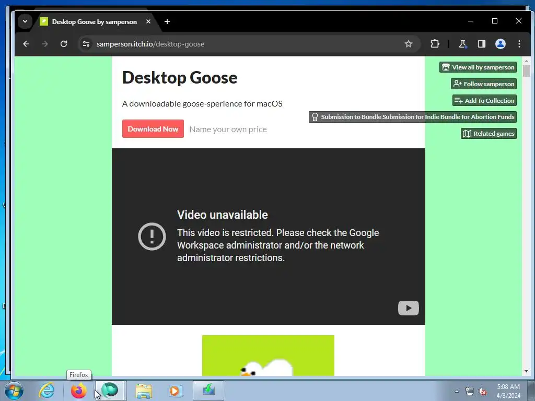
Task: Open Windows Media Player taskbar icon
Action: pyautogui.click(x=176, y=391)
